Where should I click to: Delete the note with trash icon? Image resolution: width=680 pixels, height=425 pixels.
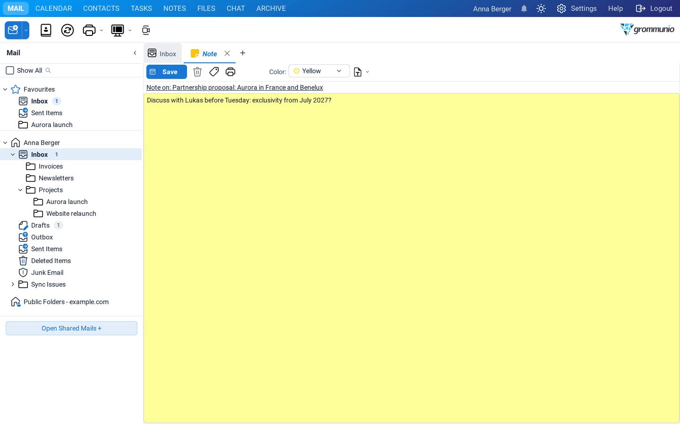pos(197,72)
